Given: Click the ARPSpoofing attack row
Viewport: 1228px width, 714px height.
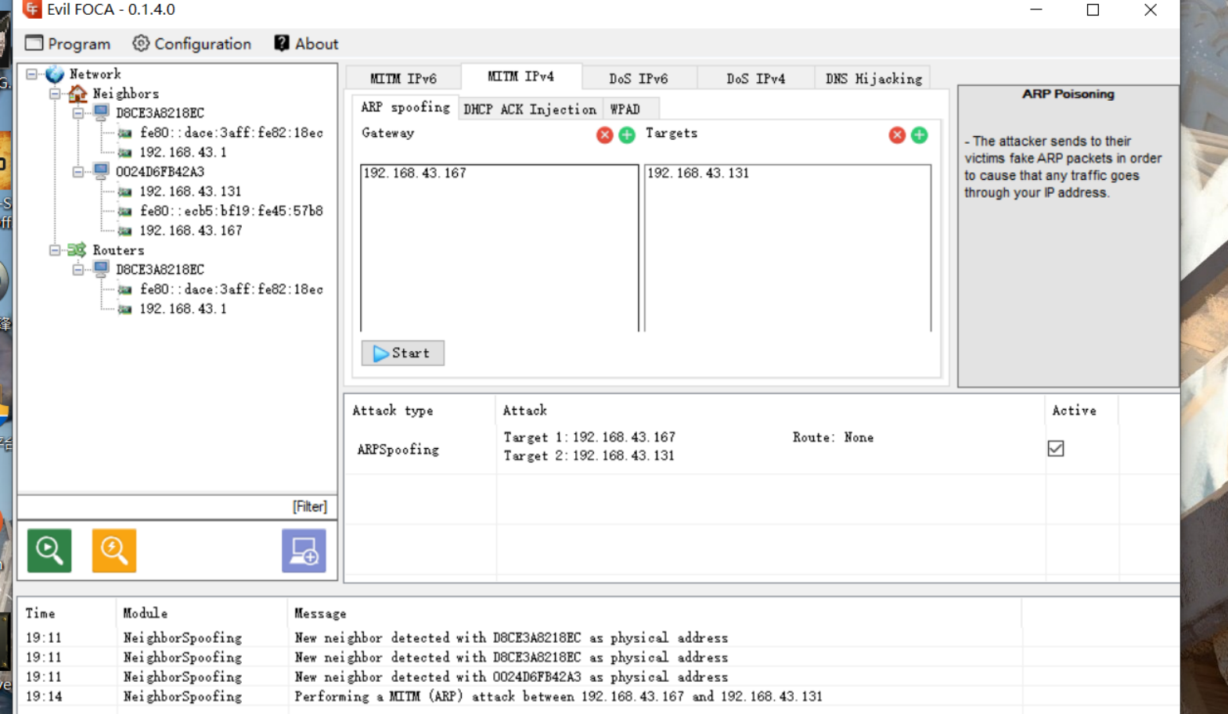Looking at the screenshot, I should point(761,447).
